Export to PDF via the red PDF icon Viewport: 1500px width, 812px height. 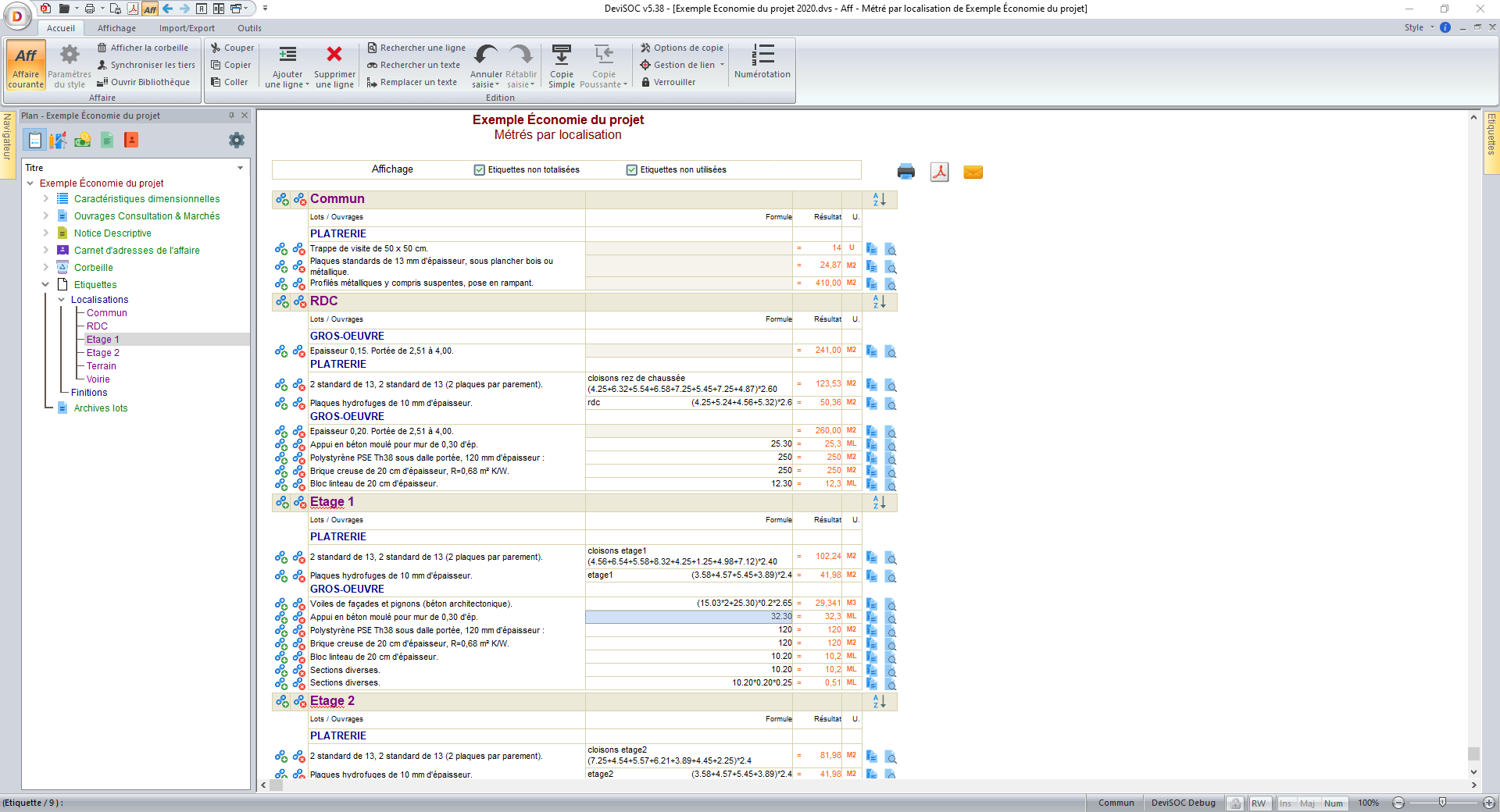click(940, 172)
